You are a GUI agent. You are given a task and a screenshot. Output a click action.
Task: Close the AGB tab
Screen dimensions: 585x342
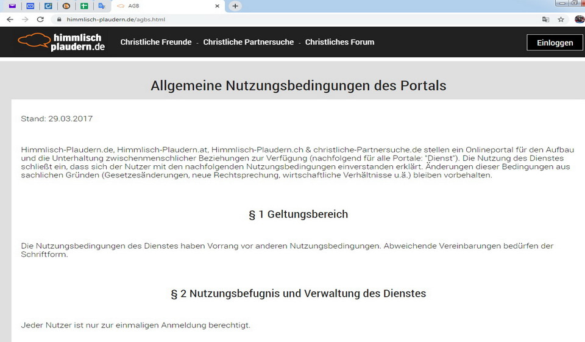point(217,6)
